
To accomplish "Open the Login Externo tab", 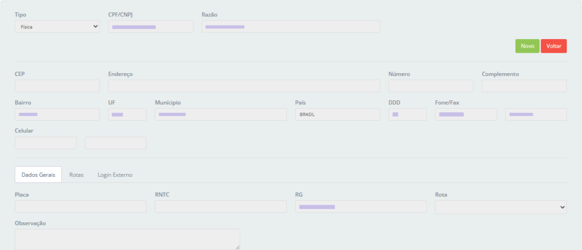I will (x=115, y=175).
